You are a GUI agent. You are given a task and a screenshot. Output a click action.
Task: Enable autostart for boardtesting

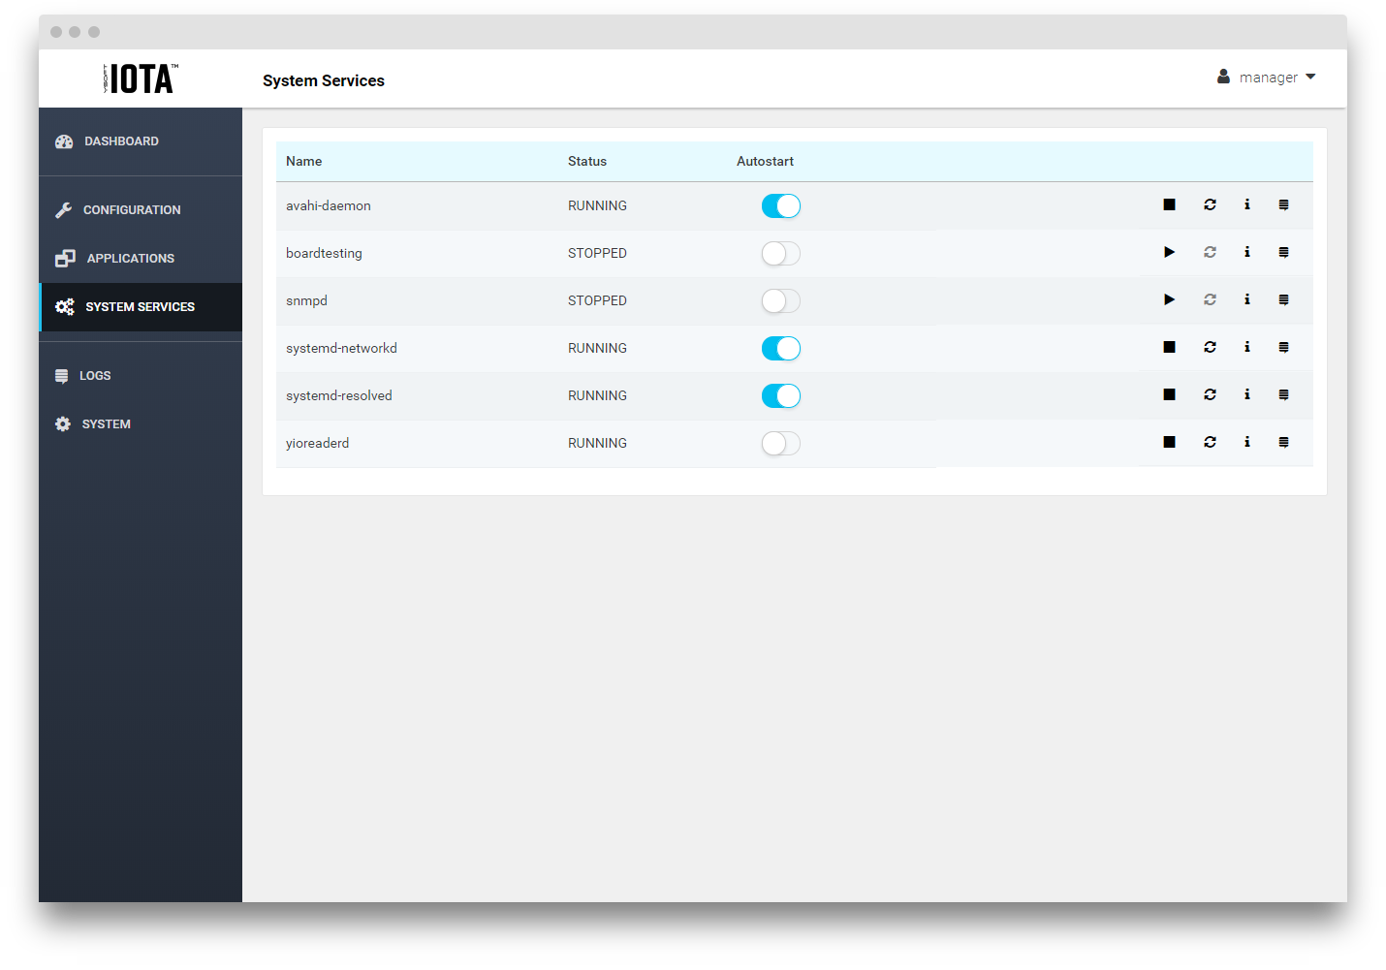pyautogui.click(x=780, y=253)
